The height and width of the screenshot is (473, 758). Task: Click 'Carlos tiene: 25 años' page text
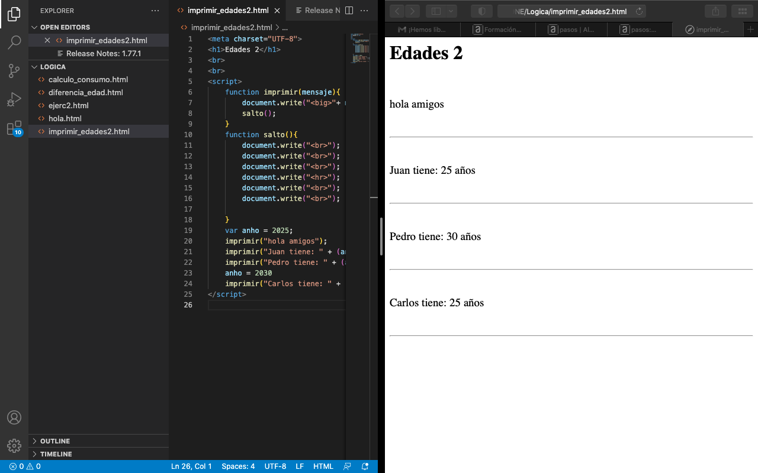click(436, 303)
